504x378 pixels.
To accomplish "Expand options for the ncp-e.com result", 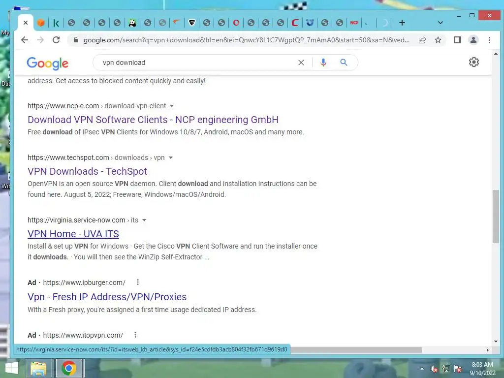I will pyautogui.click(x=172, y=106).
